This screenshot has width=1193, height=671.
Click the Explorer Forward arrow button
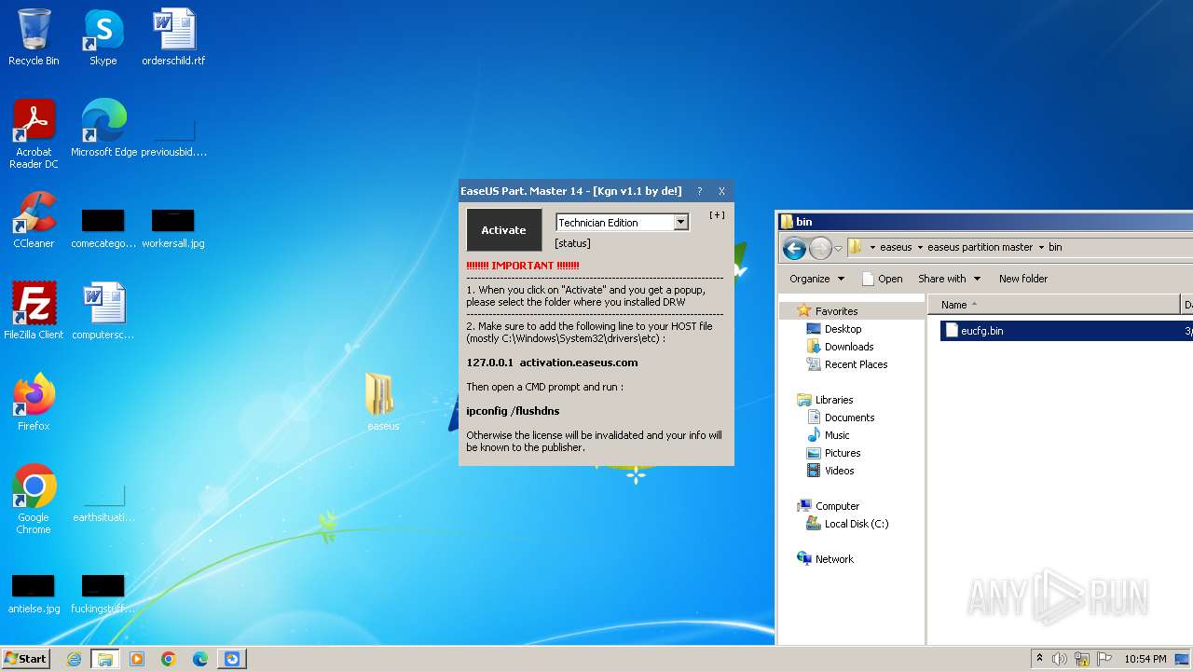(x=820, y=248)
